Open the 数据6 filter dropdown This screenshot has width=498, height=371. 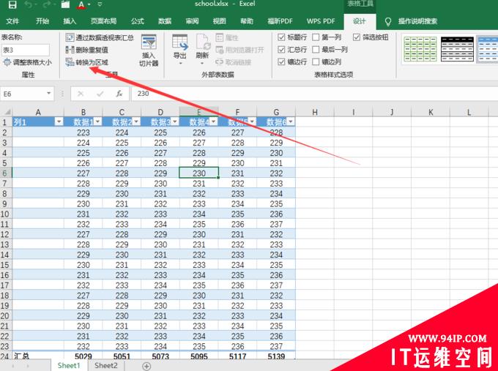(x=291, y=121)
